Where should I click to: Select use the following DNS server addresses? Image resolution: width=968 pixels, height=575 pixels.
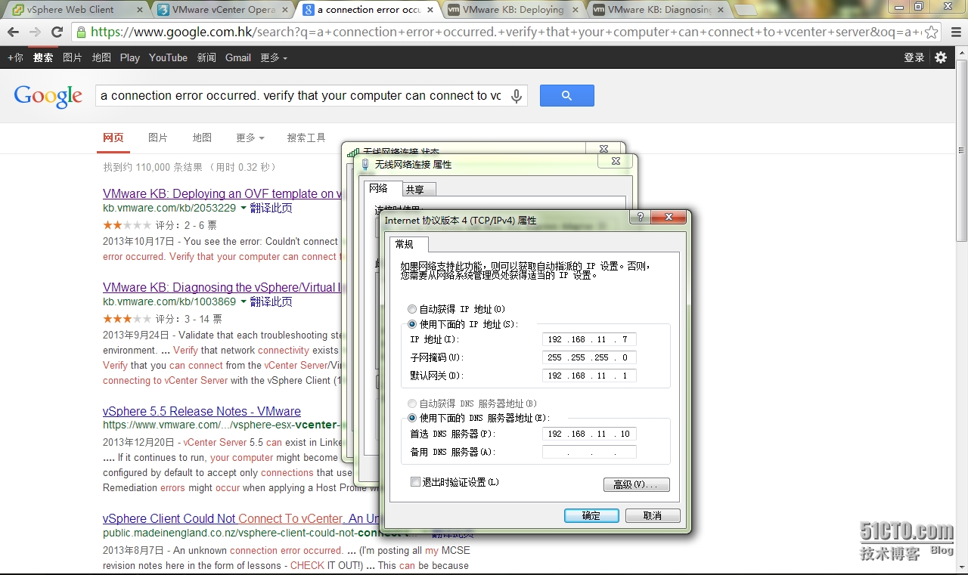pos(412,418)
